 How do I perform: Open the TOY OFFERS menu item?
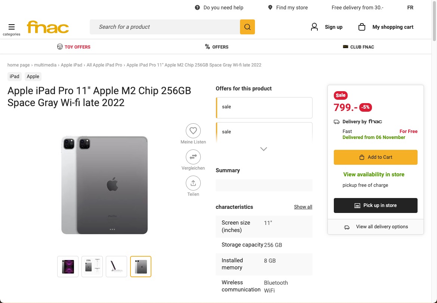point(74,47)
